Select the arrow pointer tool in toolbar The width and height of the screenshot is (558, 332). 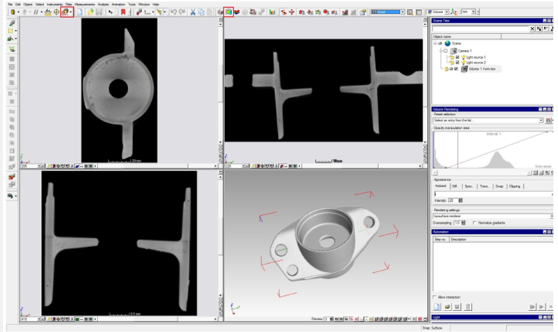click(111, 12)
